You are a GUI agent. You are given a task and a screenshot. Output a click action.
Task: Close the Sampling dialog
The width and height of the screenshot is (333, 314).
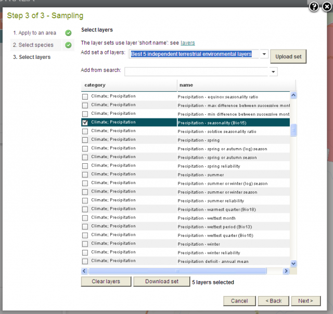[325, 7]
